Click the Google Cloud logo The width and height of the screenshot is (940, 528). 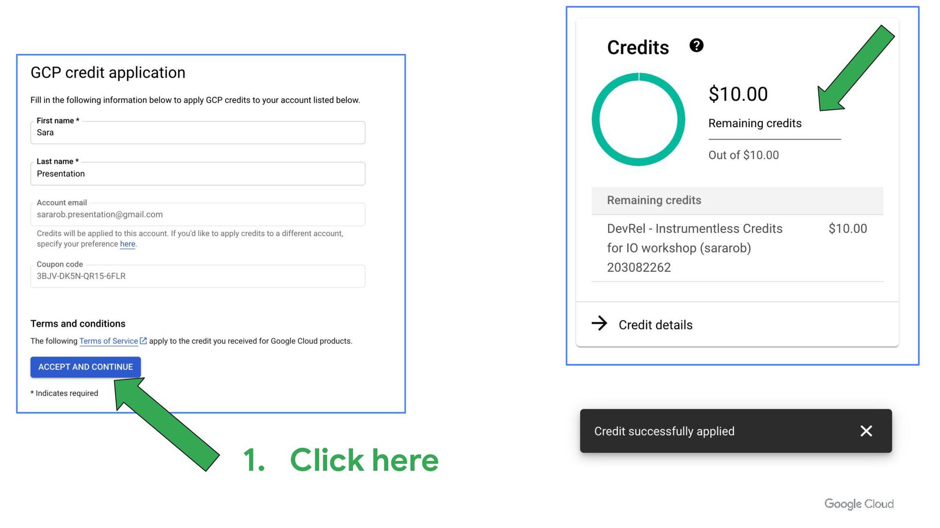(x=859, y=504)
